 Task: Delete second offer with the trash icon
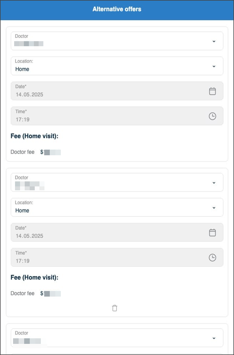pos(114,308)
